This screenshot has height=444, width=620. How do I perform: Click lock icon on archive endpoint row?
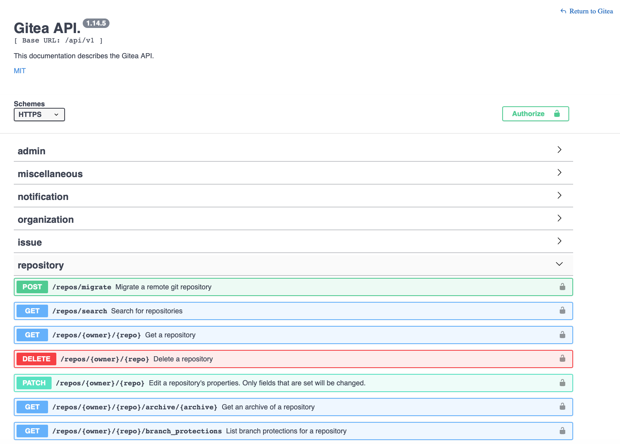point(562,407)
